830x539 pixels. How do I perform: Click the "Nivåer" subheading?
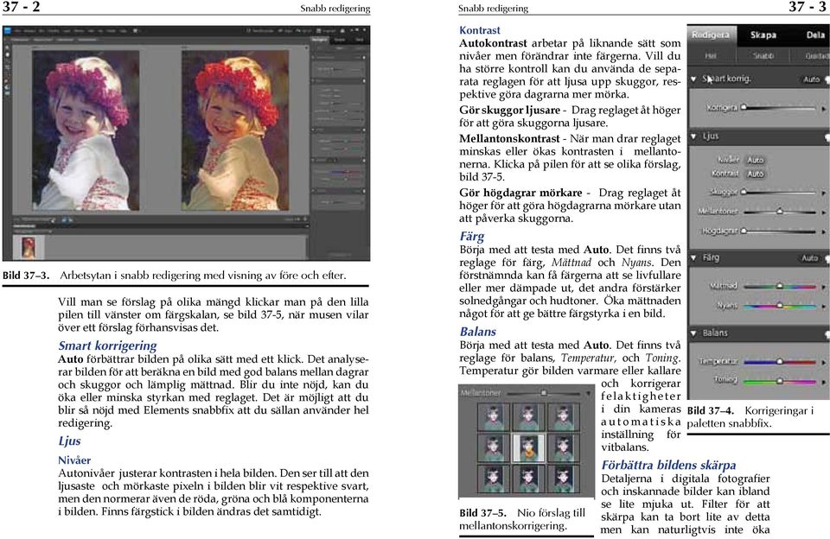tap(74, 460)
